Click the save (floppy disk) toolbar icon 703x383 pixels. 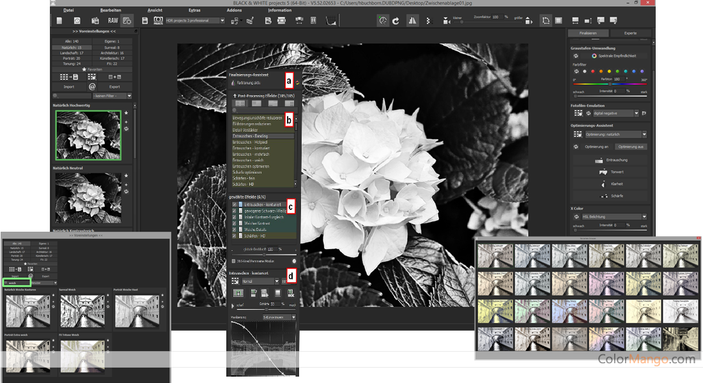click(144, 20)
